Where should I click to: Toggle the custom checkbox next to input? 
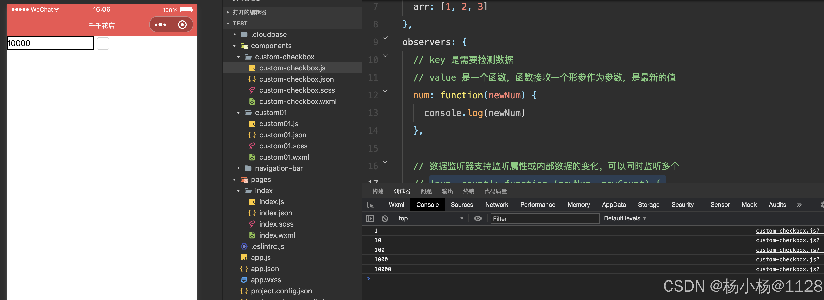point(103,43)
